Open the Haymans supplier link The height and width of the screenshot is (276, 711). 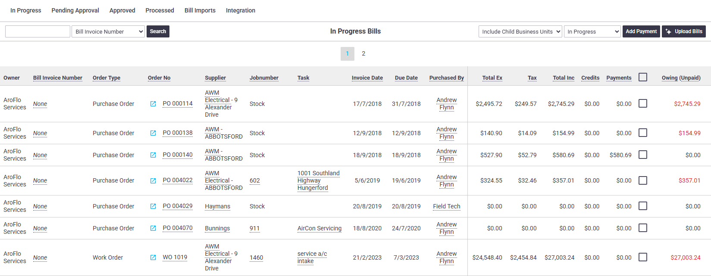(217, 206)
